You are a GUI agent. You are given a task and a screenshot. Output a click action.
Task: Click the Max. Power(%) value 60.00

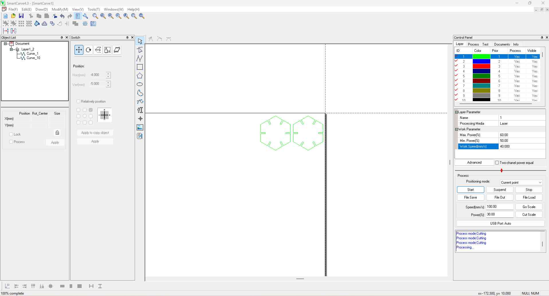click(522, 135)
